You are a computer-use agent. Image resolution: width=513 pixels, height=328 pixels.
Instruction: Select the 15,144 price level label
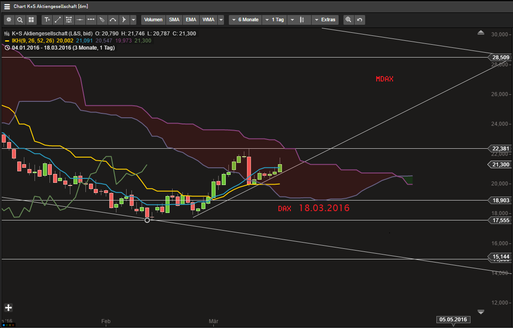pyautogui.click(x=500, y=257)
